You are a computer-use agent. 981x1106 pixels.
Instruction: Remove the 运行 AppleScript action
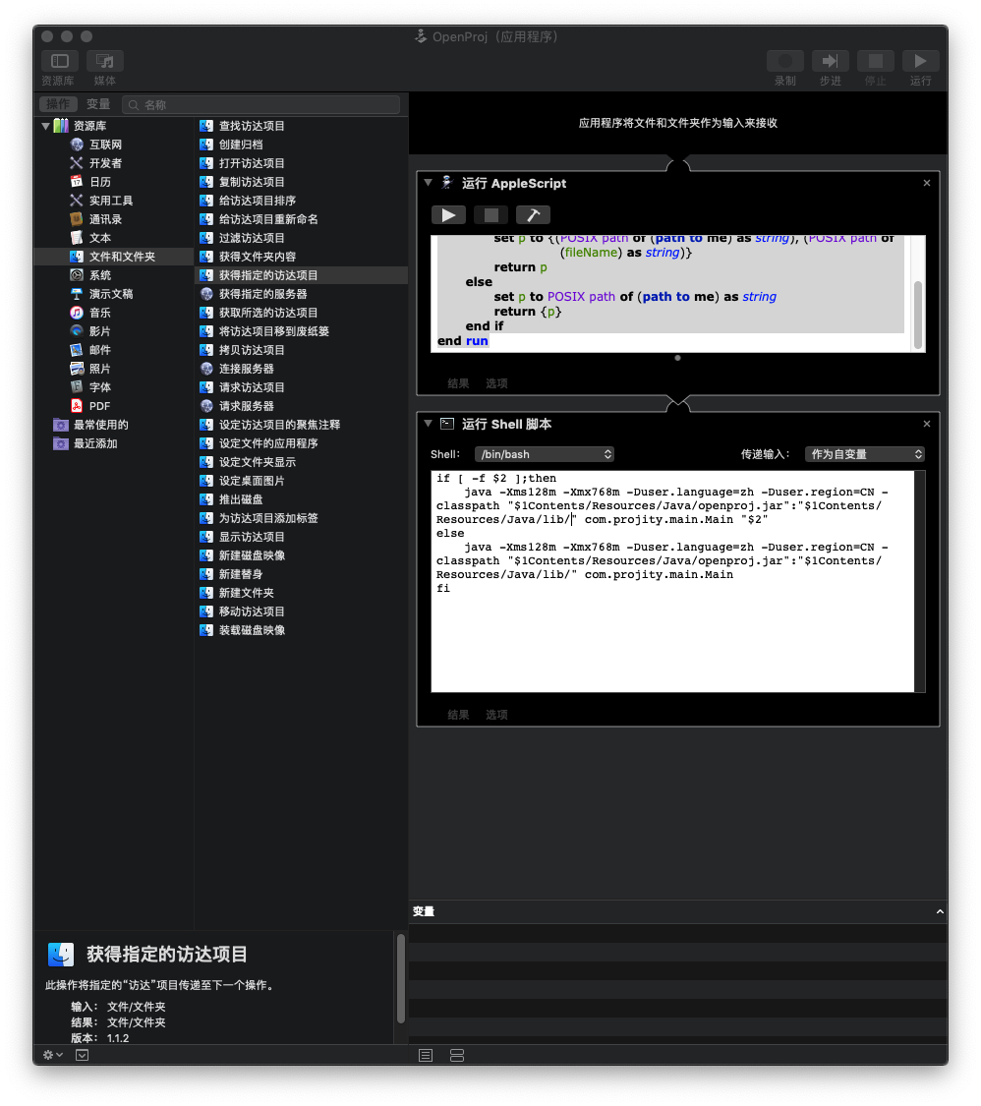click(927, 184)
